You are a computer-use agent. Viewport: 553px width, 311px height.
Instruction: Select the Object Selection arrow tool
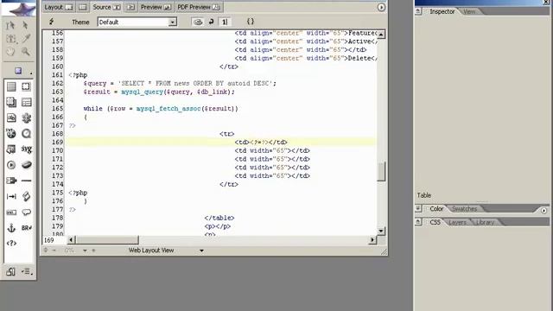pyautogui.click(x=25, y=25)
